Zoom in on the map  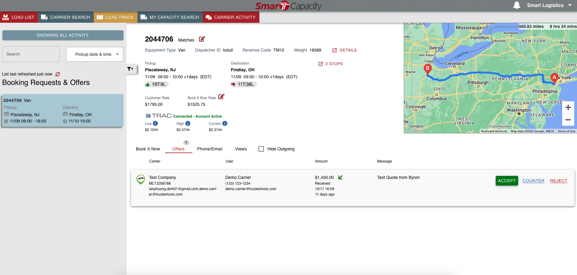[568, 107]
